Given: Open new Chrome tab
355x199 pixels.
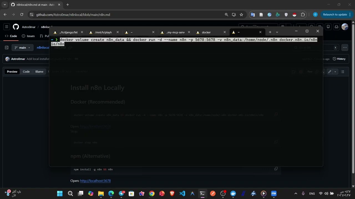Looking at the screenshot, I should click(67, 5).
